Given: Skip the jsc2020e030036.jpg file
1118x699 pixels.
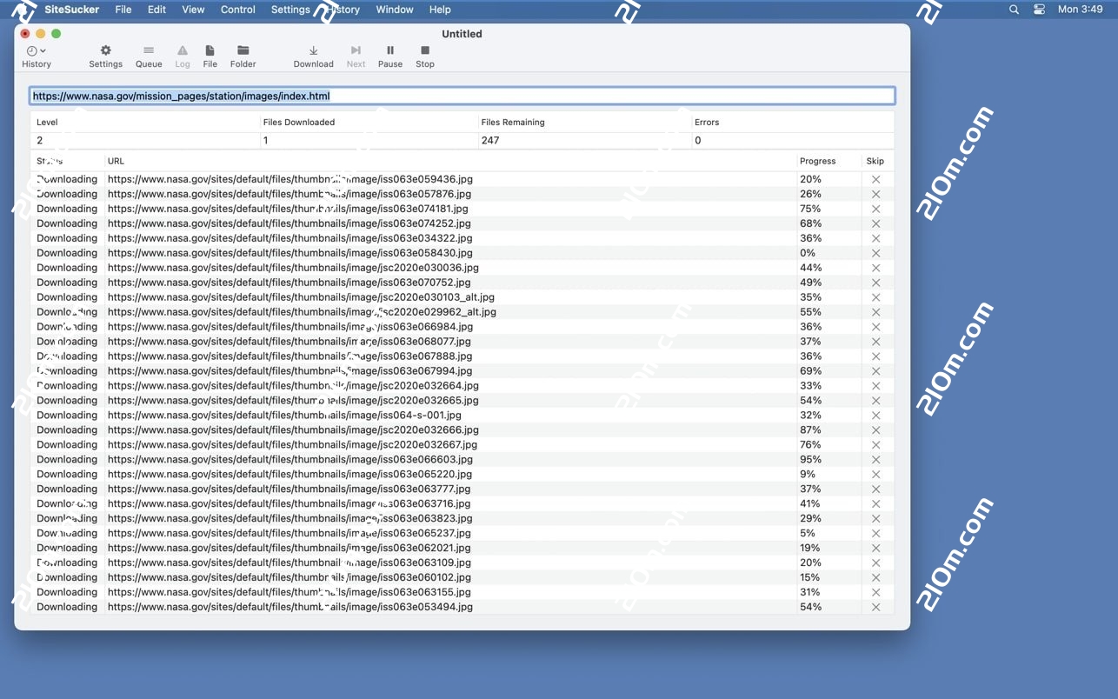Looking at the screenshot, I should tap(875, 268).
